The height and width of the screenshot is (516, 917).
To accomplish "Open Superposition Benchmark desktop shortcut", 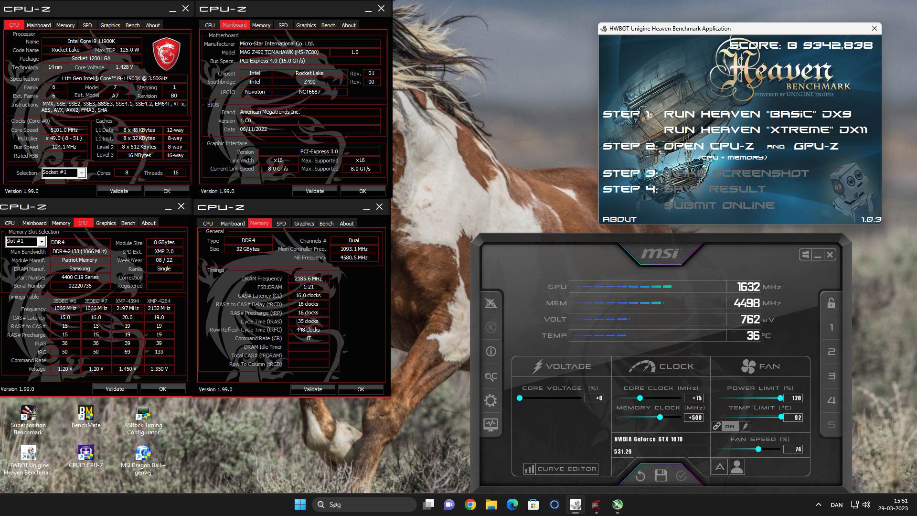I will pos(28,419).
